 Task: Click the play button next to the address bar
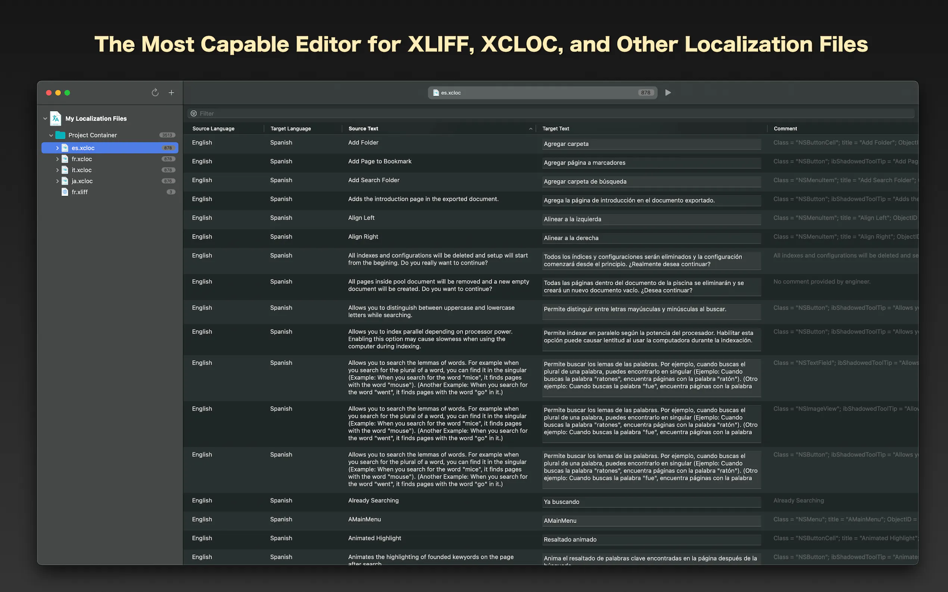pos(668,92)
